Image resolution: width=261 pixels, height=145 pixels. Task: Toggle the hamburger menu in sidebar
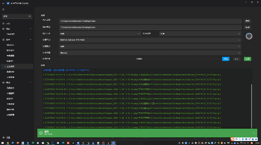3,9
